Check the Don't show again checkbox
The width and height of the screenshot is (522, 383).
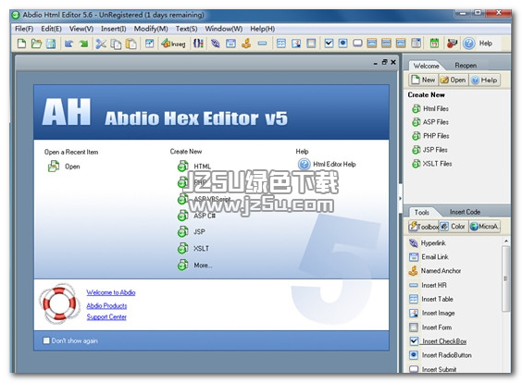pos(46,340)
